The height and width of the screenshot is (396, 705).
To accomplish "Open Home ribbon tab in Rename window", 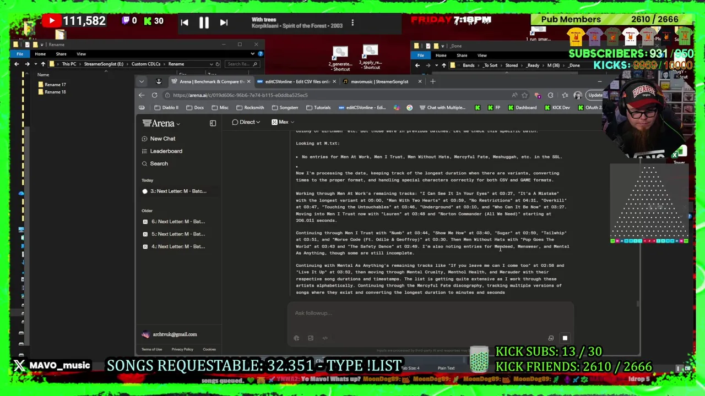I will pyautogui.click(x=40, y=54).
